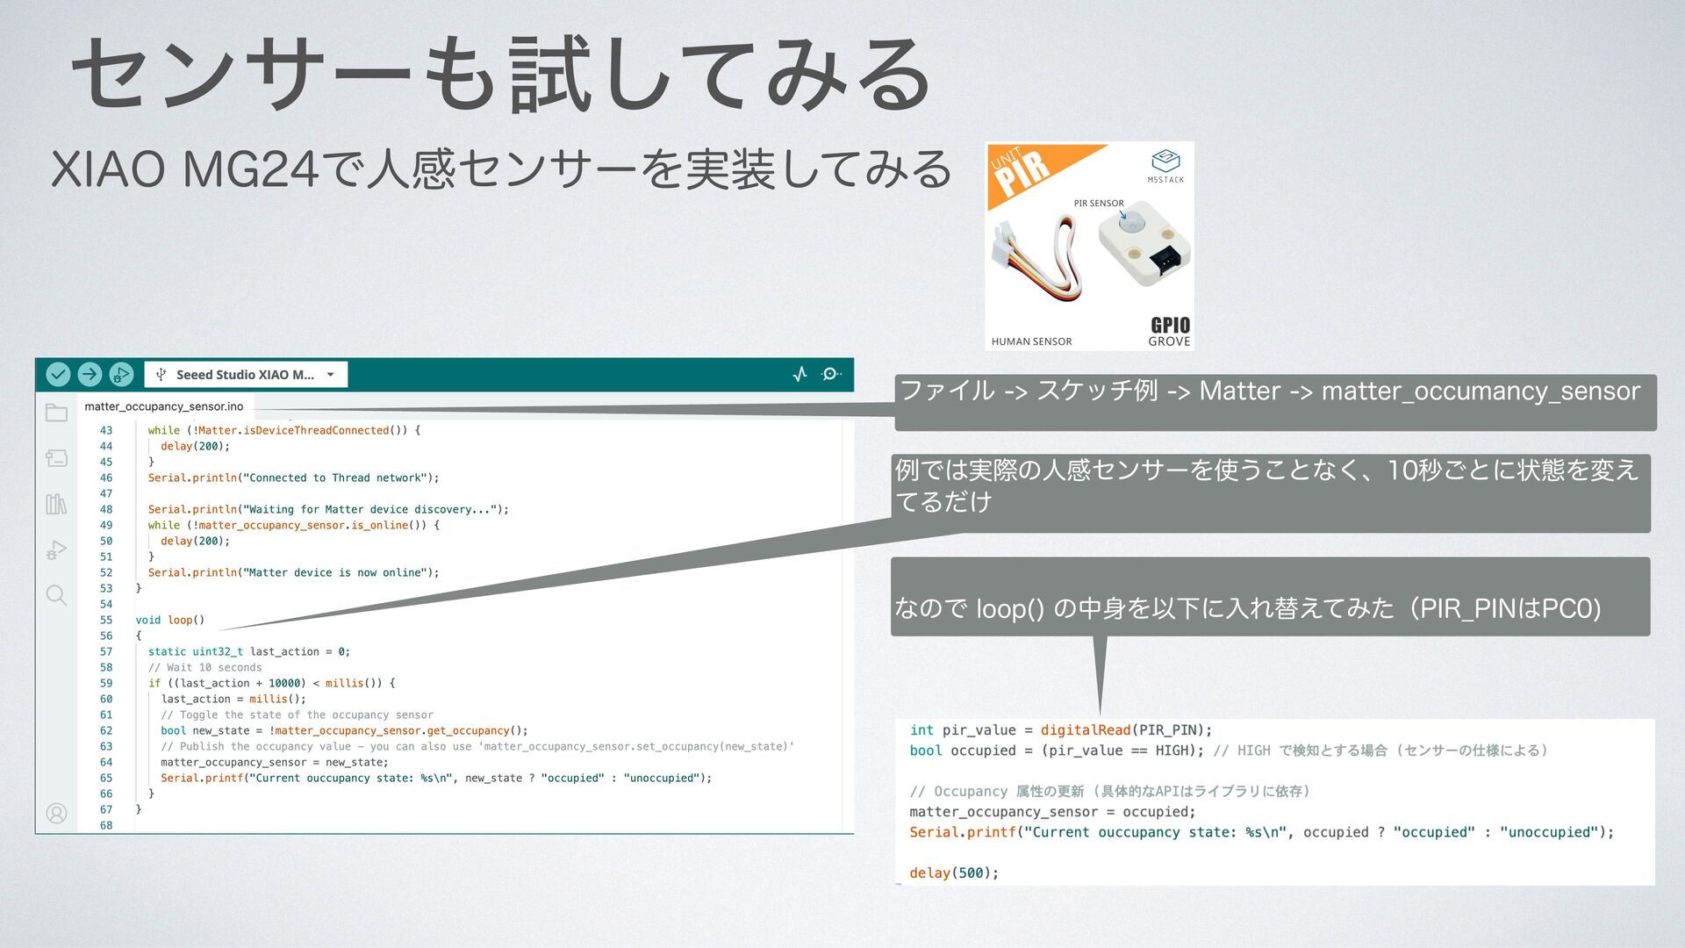The image size is (1685, 948).
Task: Open the Sketchbook folder sidebar icon
Action: pyautogui.click(x=56, y=413)
